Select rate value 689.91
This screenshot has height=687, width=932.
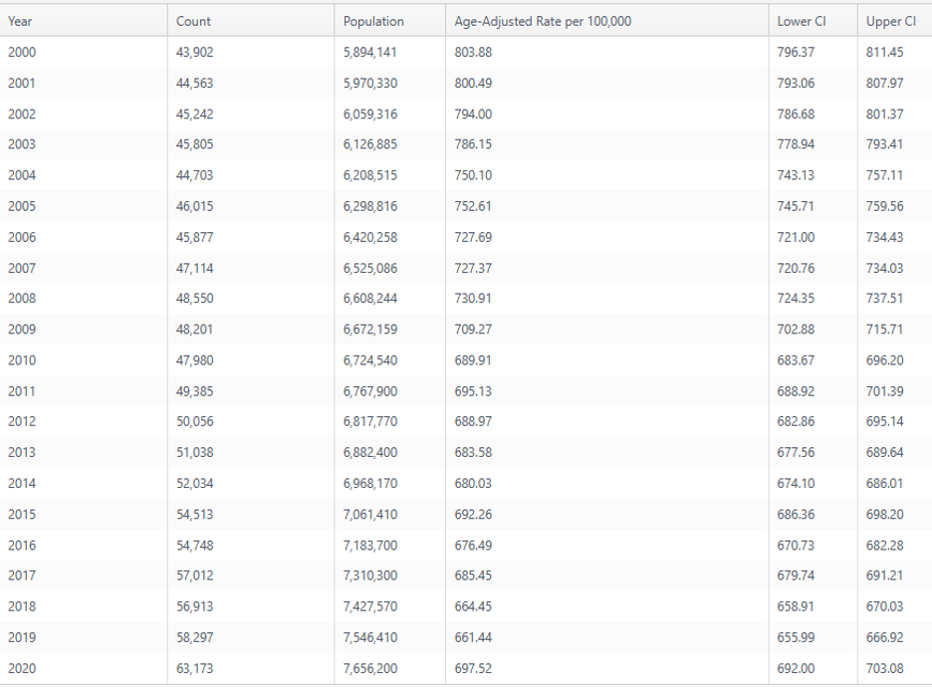click(x=473, y=360)
